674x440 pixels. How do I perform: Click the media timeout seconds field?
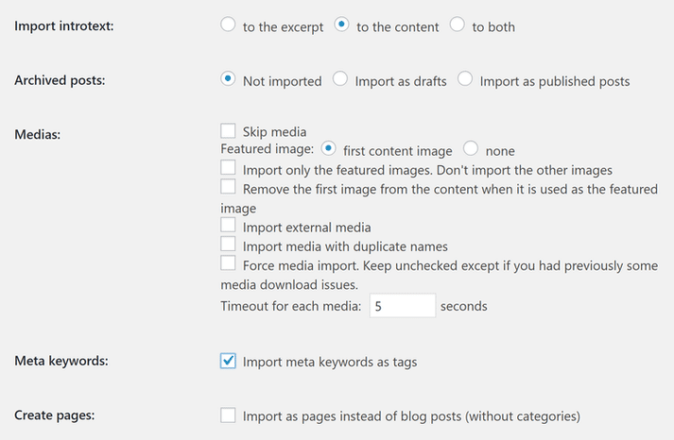point(402,306)
